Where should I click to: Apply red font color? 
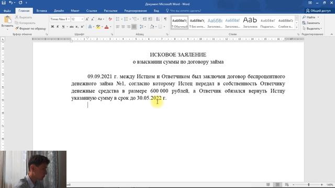[x=107, y=27]
